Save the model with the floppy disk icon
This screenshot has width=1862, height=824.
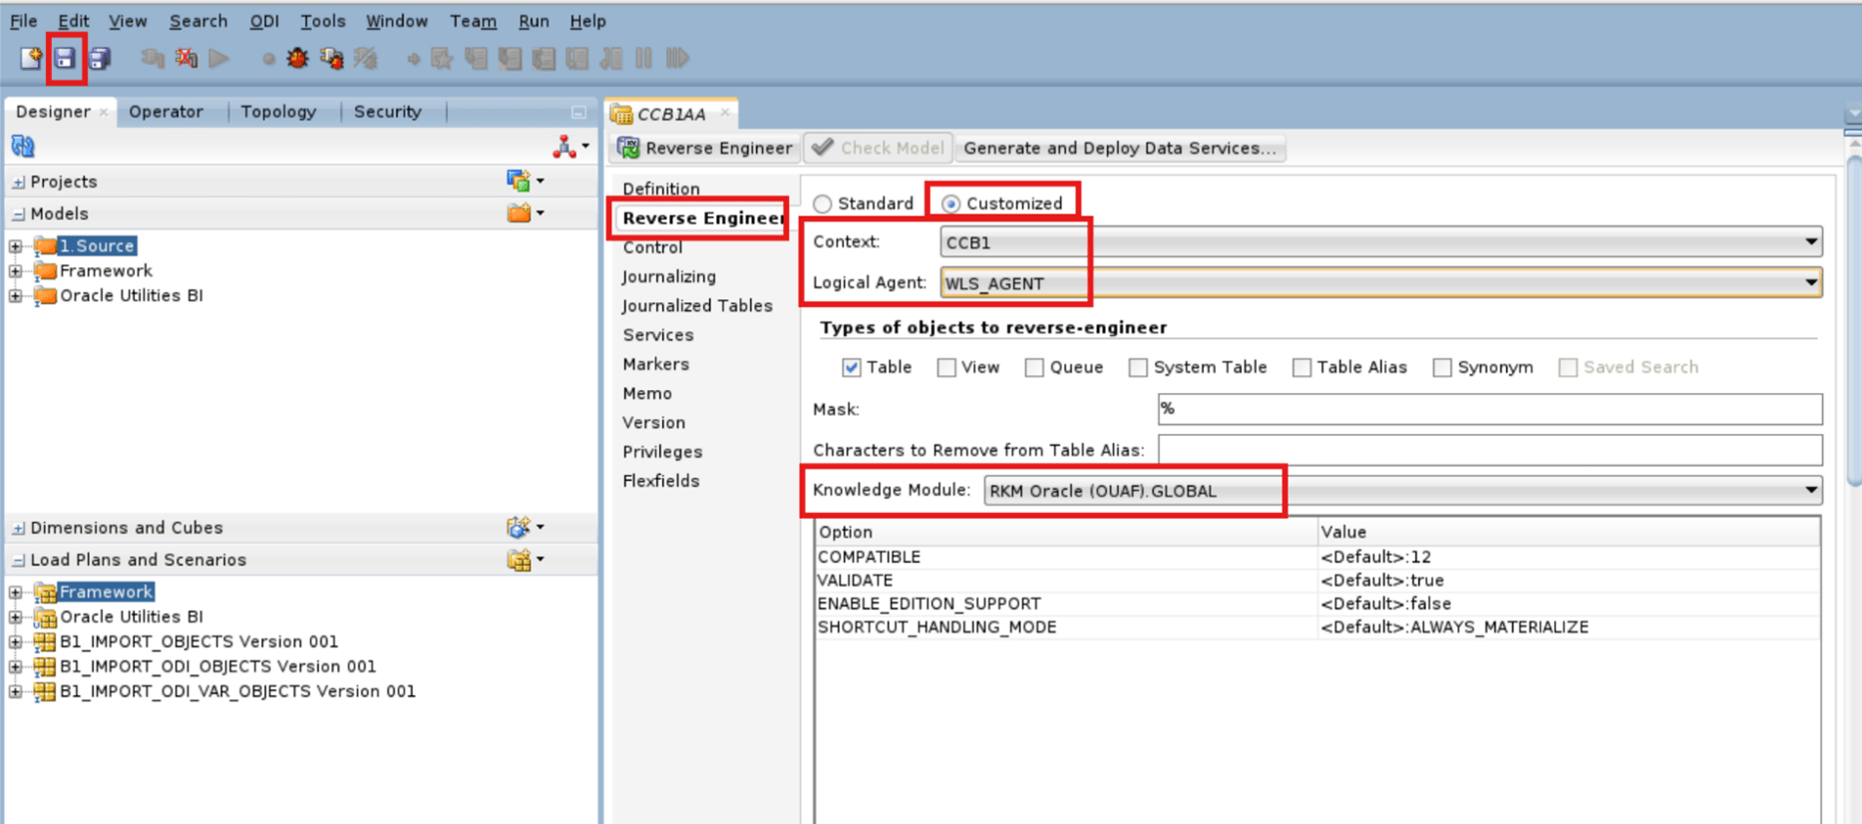tap(65, 58)
